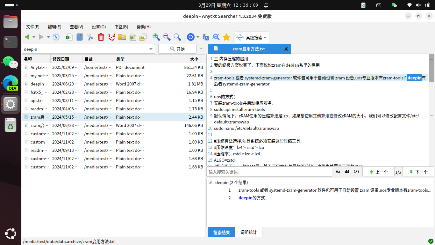Click the green back arrow in toolbar
Viewport: 435px width, 245px height.
click(27, 37)
